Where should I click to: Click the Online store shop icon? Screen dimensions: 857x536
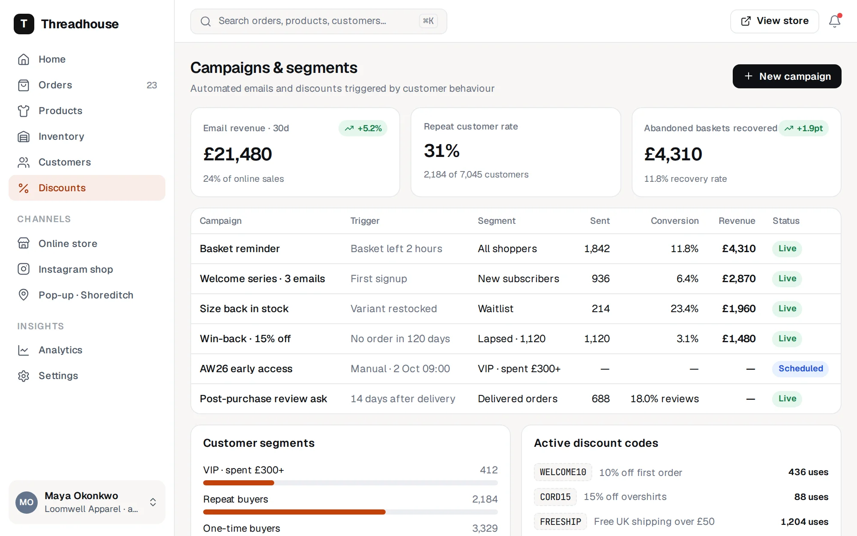[x=24, y=244]
